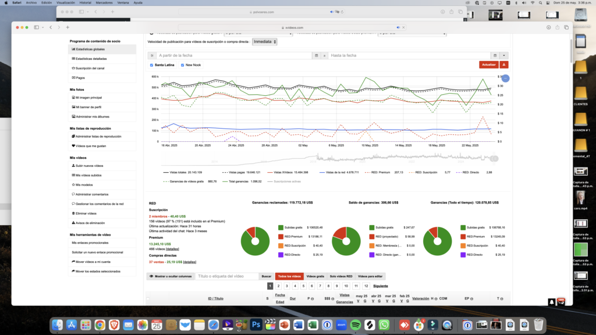Open the Marcadores menu
Screen dimensions: 596x335
click(104, 3)
